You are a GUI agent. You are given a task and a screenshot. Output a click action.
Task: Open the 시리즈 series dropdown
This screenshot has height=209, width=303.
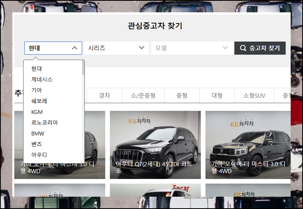116,48
